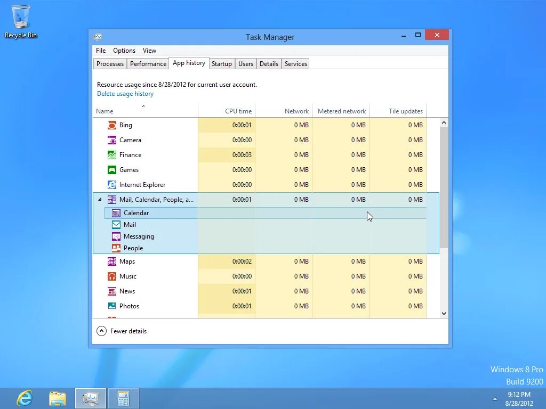Select the Internet Explorer row name
Viewport: 546px width, 409px height.
click(142, 185)
